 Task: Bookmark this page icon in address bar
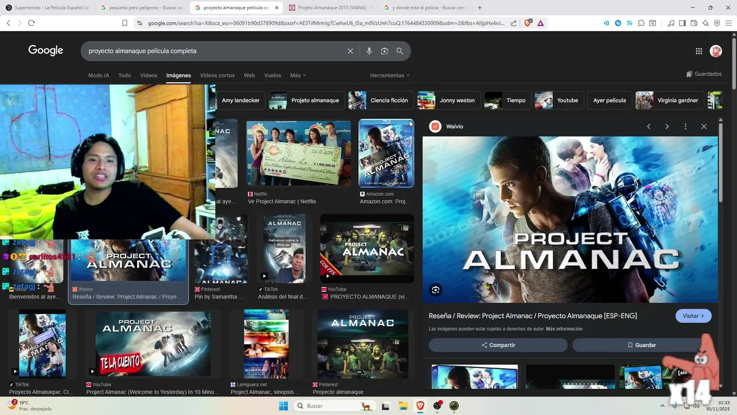[124, 23]
